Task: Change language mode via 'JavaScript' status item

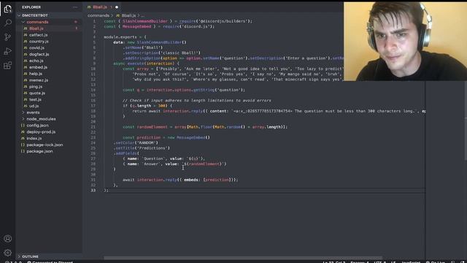Action: tap(411, 262)
